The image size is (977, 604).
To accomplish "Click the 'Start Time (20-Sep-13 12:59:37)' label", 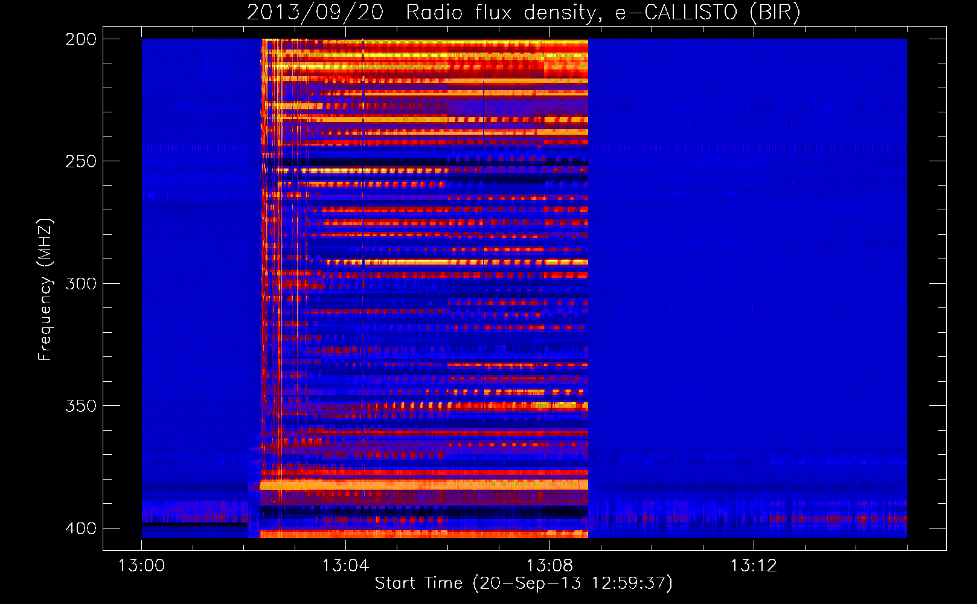I will (x=524, y=583).
